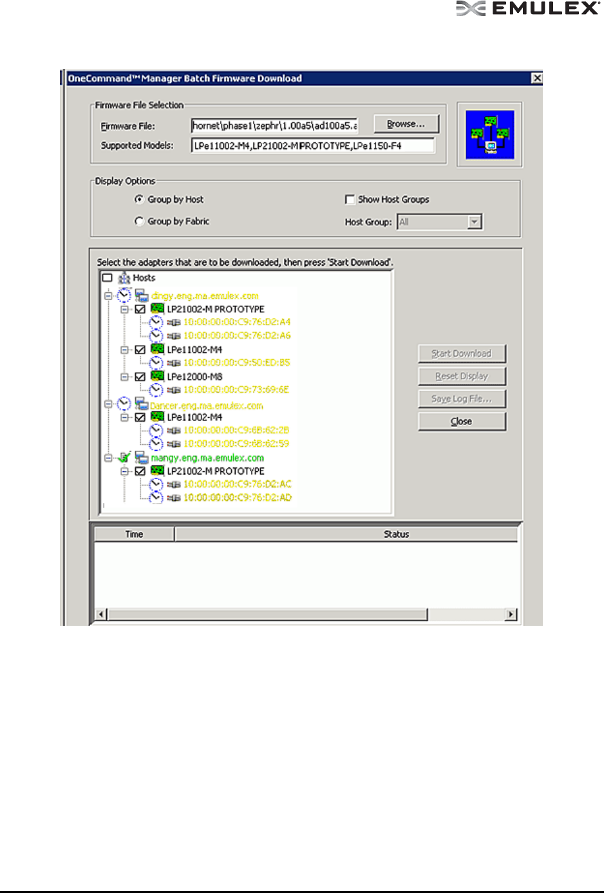Viewport: 604px width, 893px height.
Task: Click the computer icon of Dancer.eng.ma.emulex.com host
Action: [142, 404]
